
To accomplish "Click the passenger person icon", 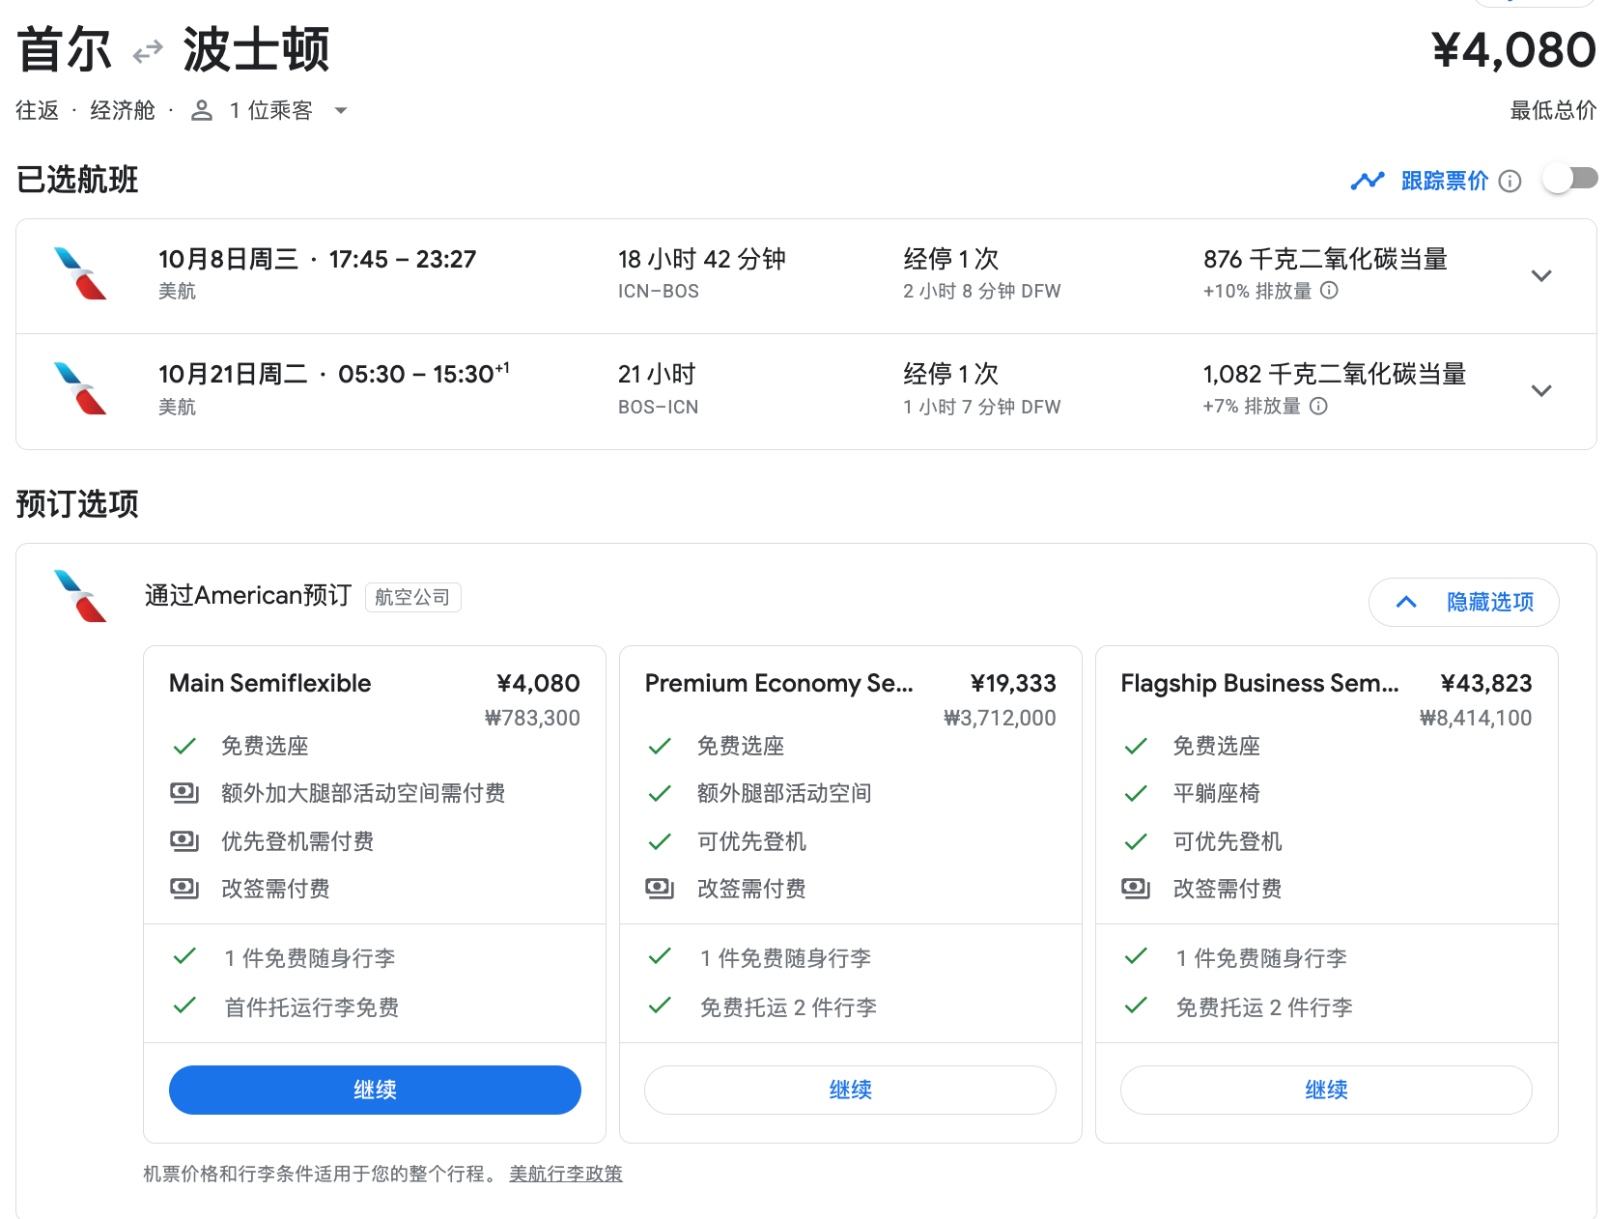I will 201,111.
